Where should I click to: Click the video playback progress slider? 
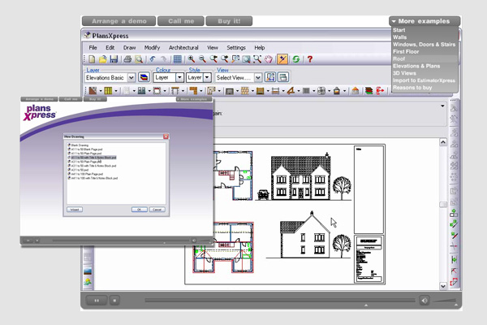point(276,300)
